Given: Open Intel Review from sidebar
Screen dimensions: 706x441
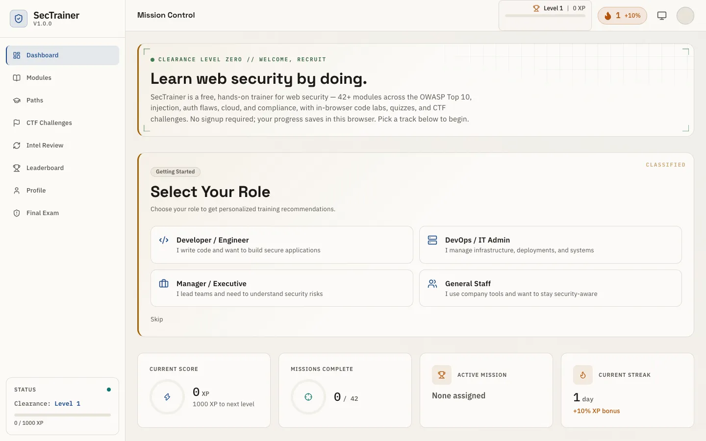Looking at the screenshot, I should [63, 146].
